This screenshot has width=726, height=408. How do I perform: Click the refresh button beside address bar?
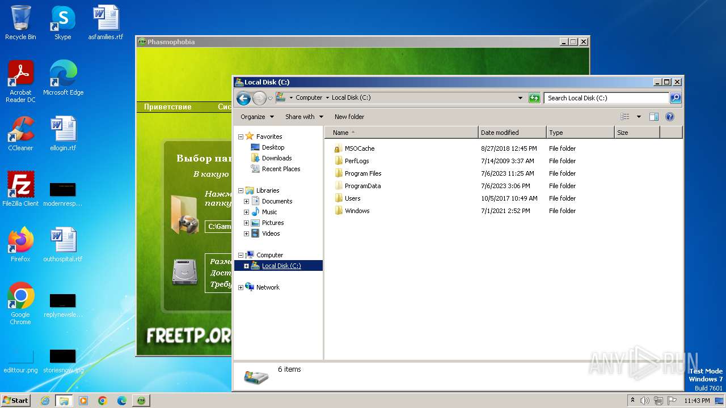pyautogui.click(x=534, y=98)
